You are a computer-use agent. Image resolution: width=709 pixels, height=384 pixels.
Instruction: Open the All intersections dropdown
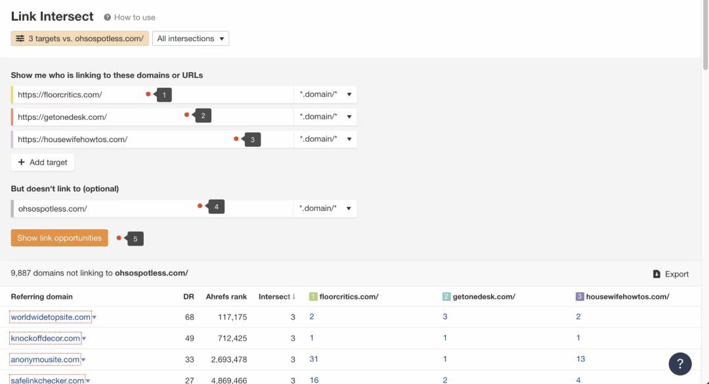(190, 39)
